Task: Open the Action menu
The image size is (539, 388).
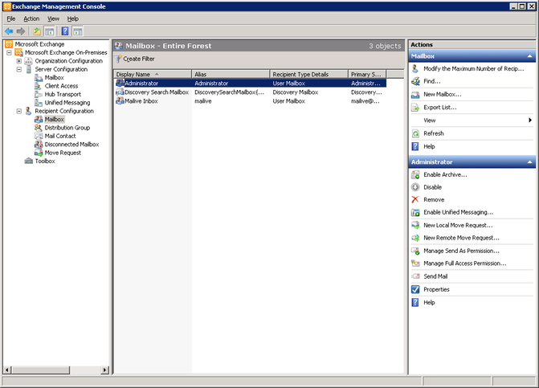Action: click(x=31, y=19)
